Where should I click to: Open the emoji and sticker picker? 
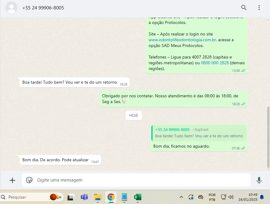coord(29,180)
